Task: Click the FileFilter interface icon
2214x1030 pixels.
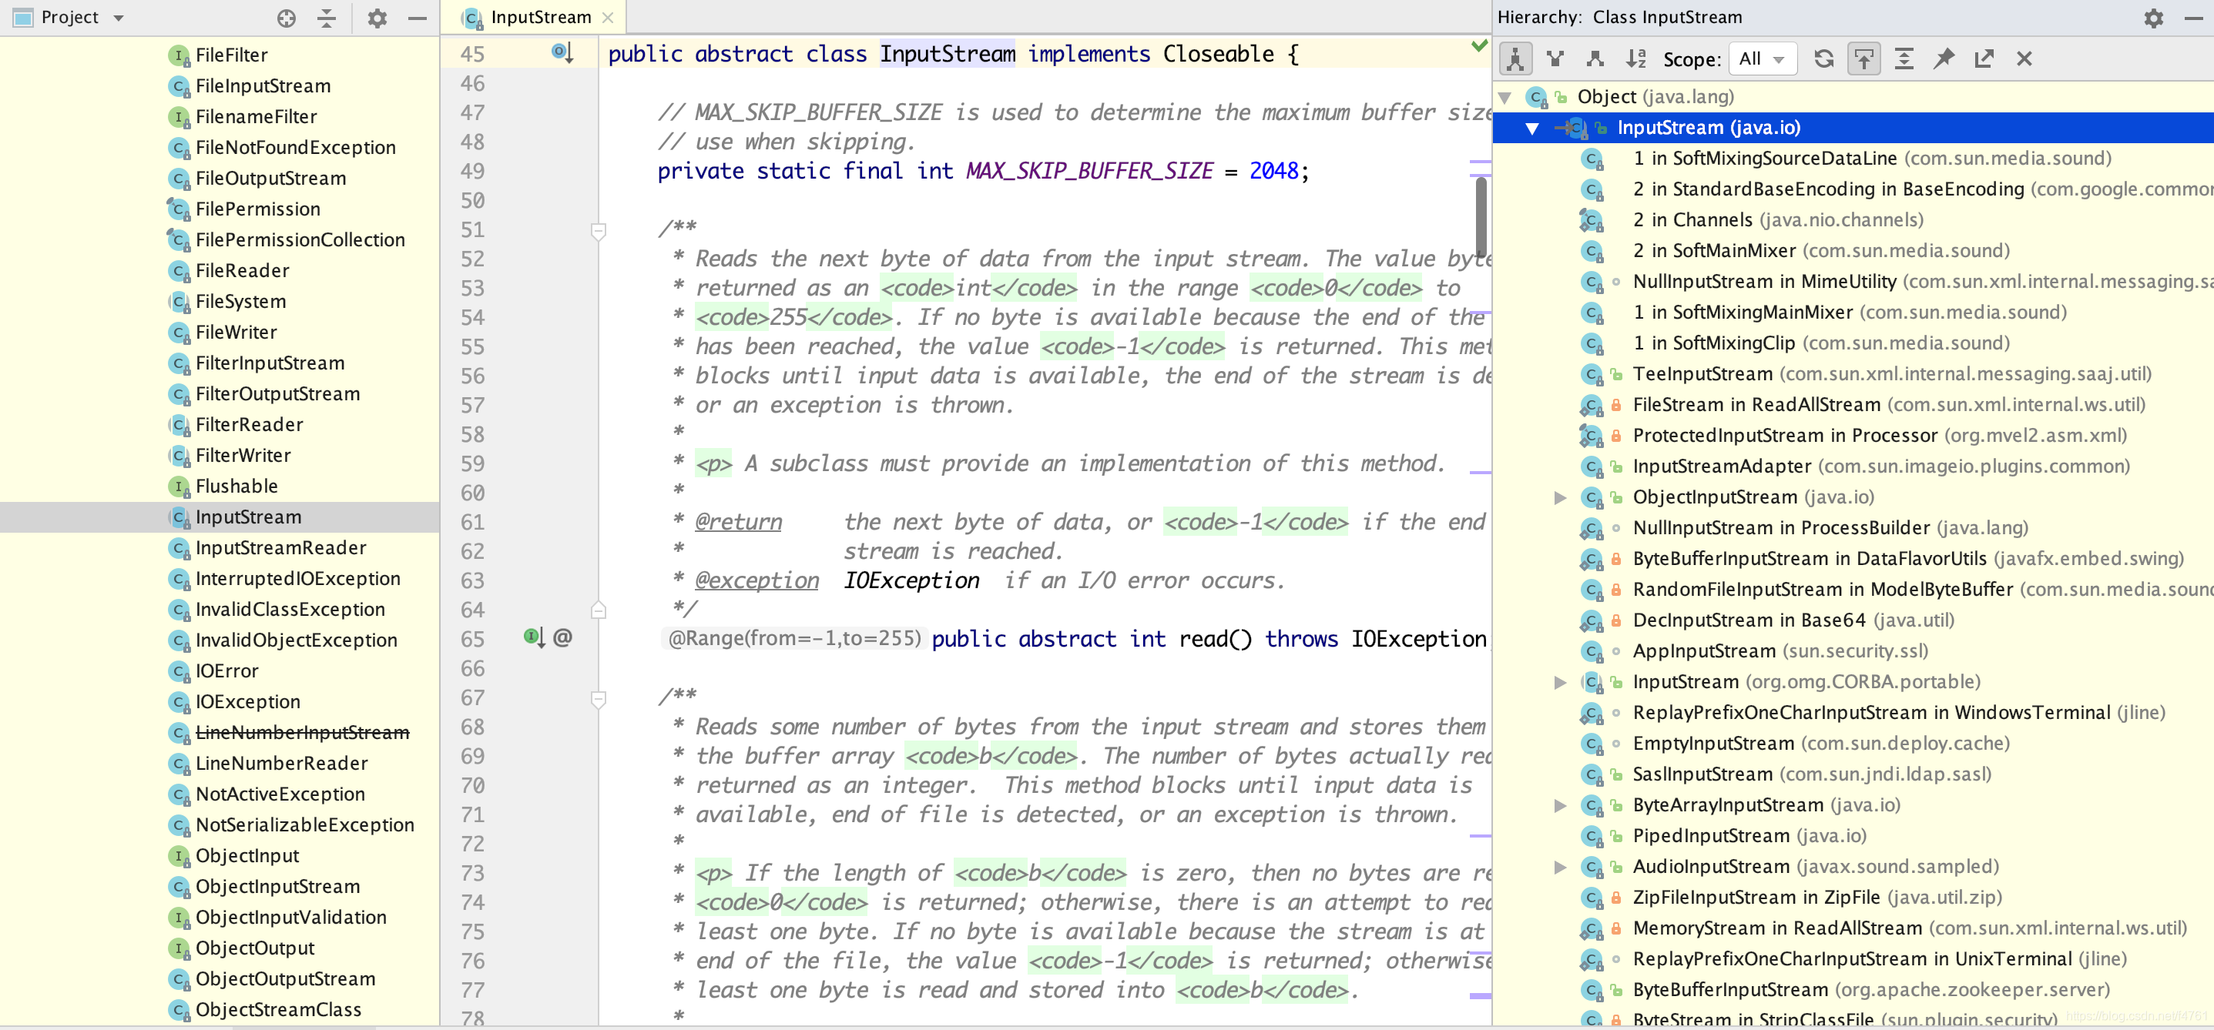Action: (179, 55)
